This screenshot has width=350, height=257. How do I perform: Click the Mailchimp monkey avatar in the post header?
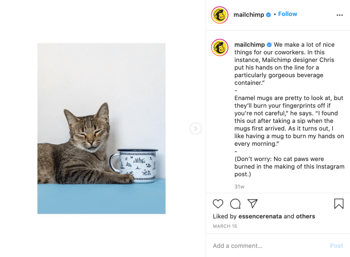(x=220, y=15)
